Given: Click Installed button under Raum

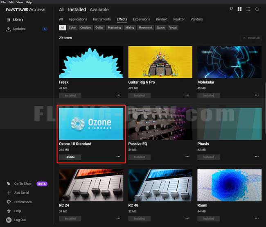Looking at the screenshot, I should 208,219.
